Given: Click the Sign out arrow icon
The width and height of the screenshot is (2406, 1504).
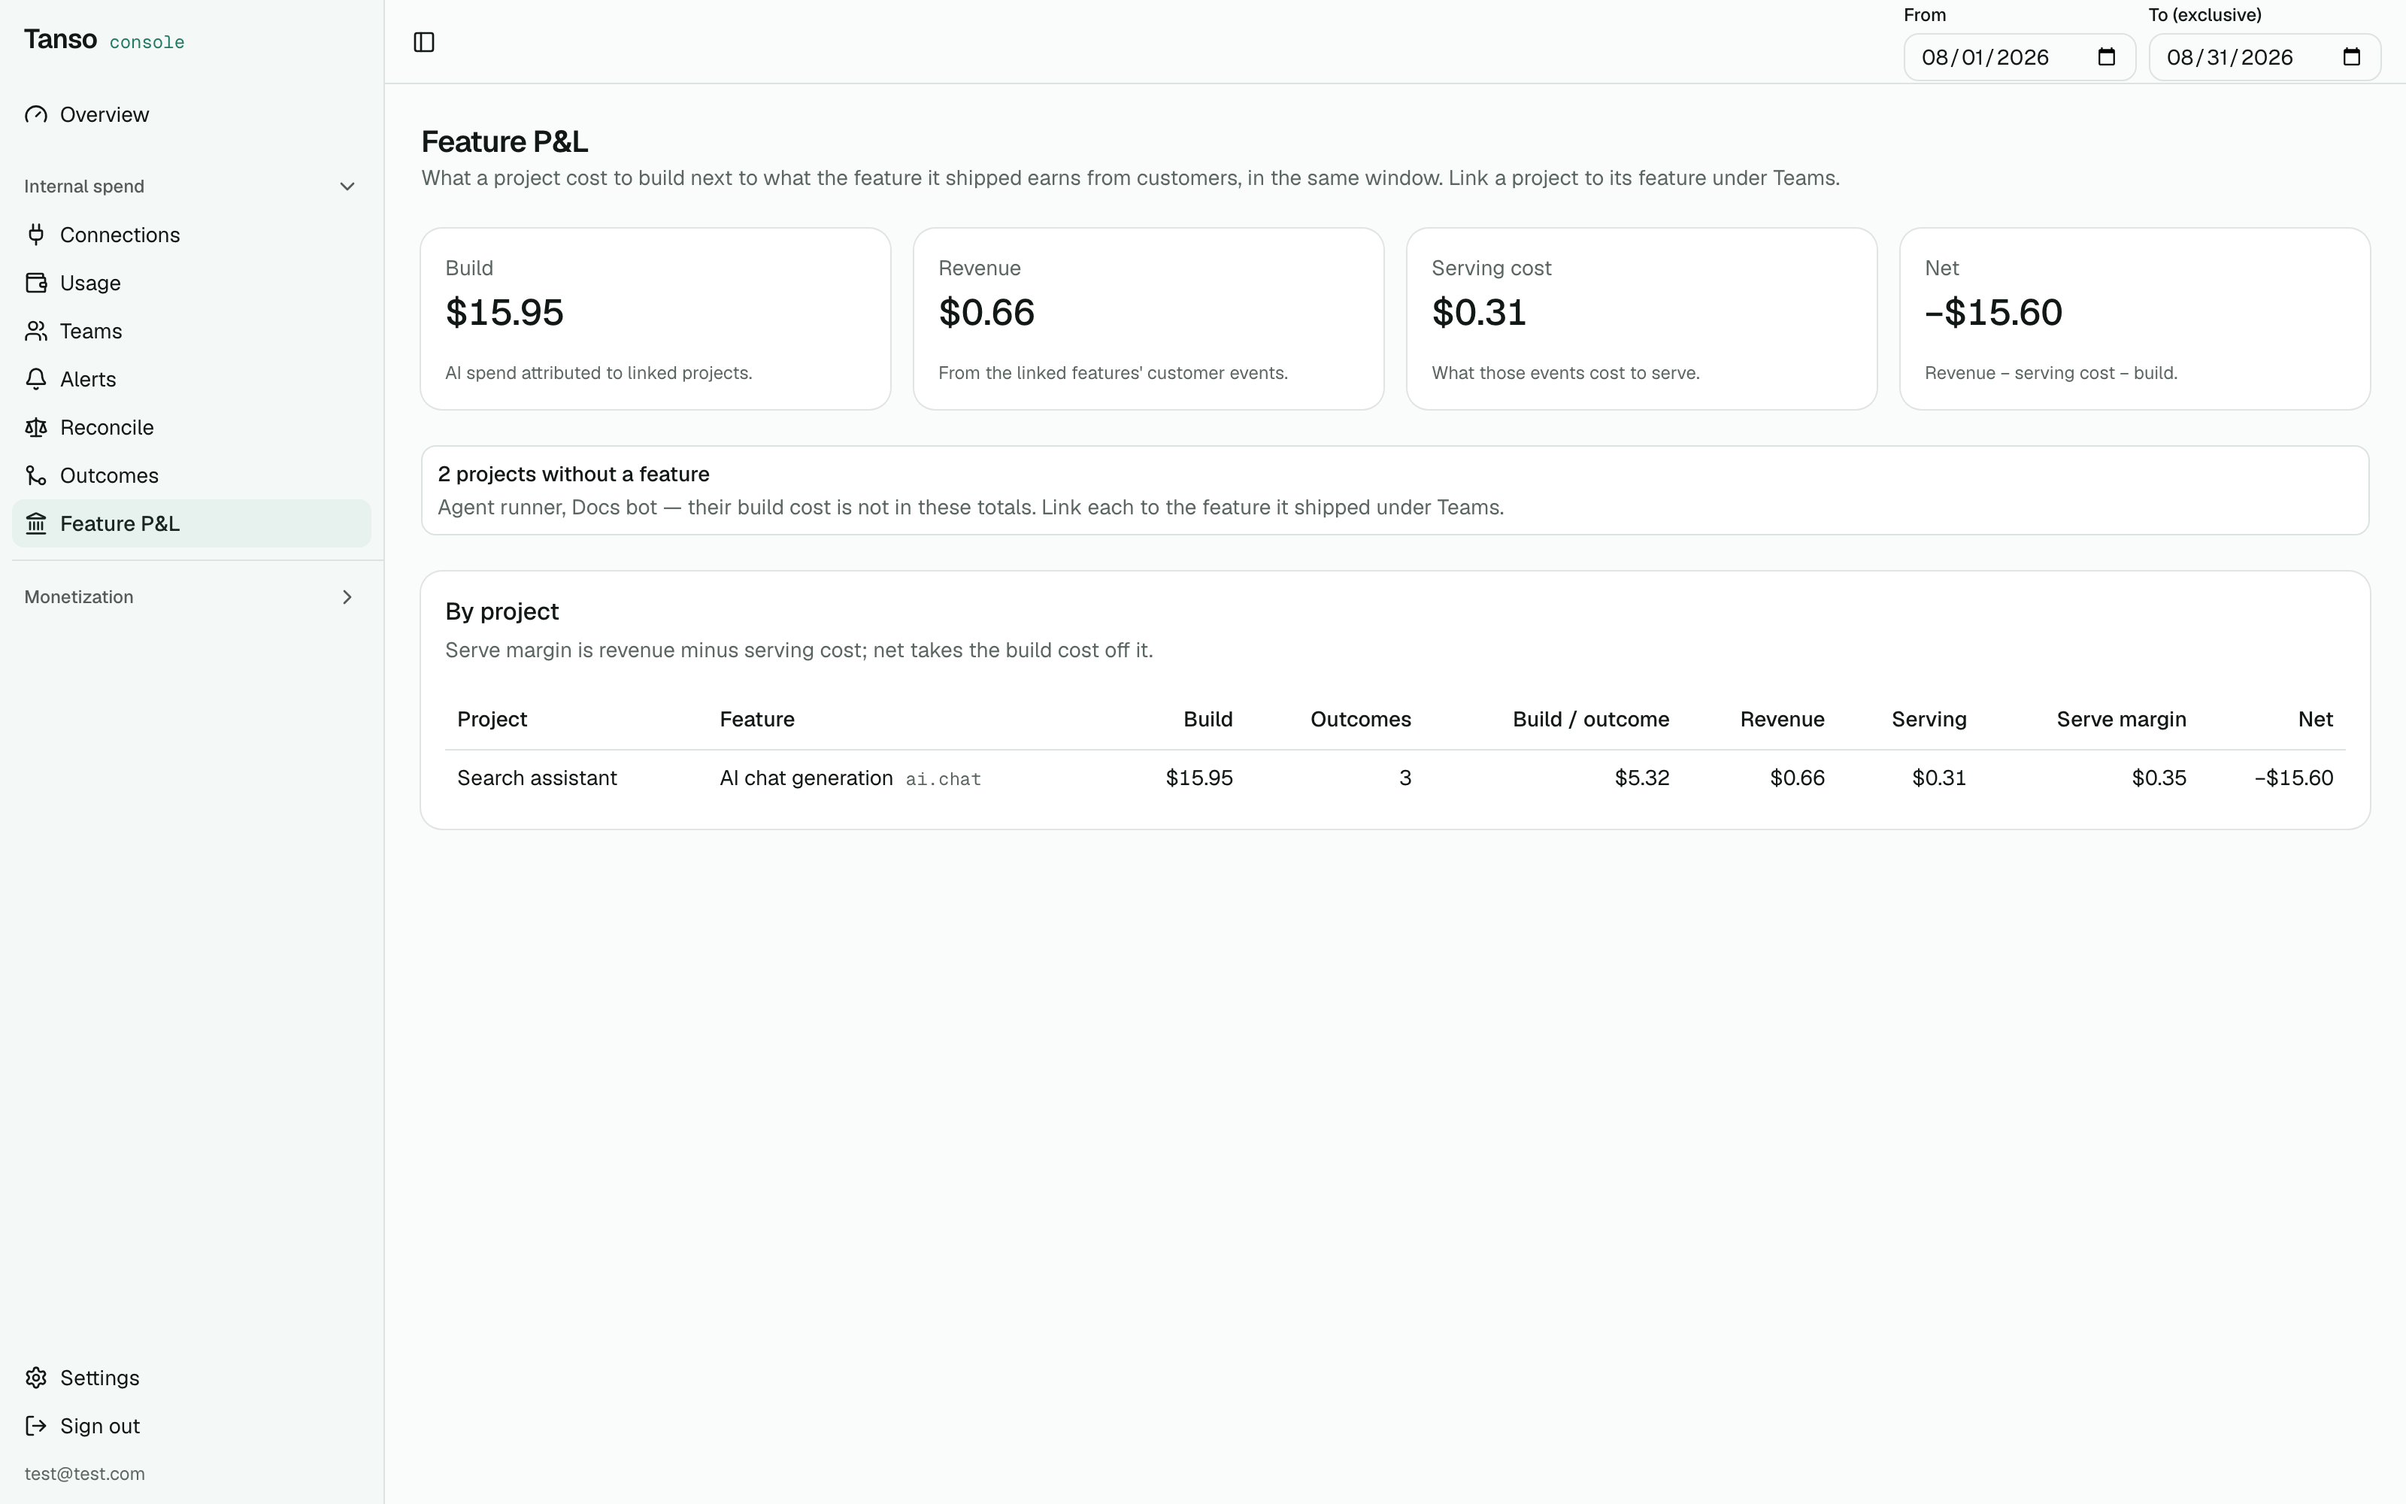Looking at the screenshot, I should pos(37,1426).
